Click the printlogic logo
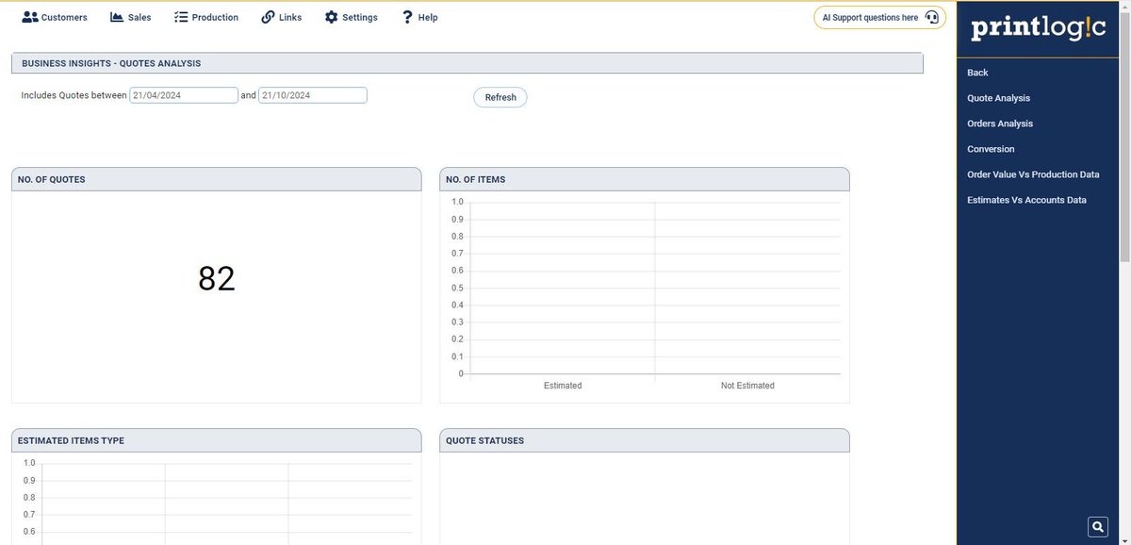1131x545 pixels. pos(1038,28)
